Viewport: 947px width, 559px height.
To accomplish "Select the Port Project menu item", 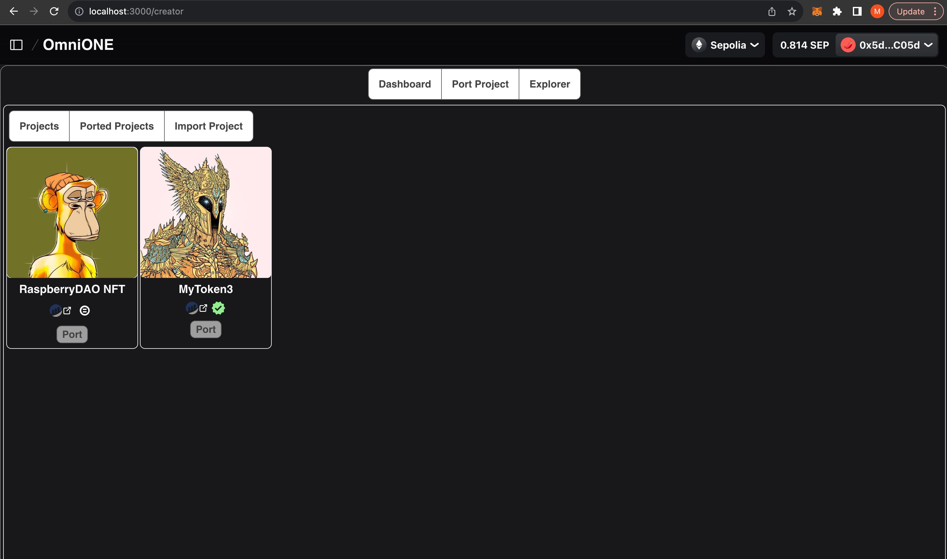I will [x=480, y=84].
